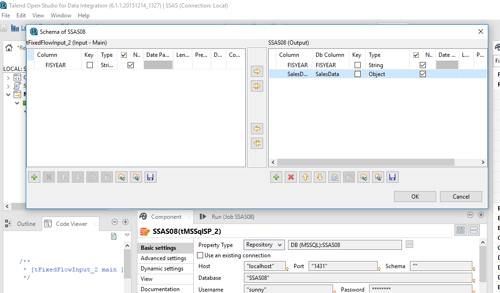Click the output horizontal scrollbar thumb
Viewport: 500px width, 293px height.
pos(365,162)
